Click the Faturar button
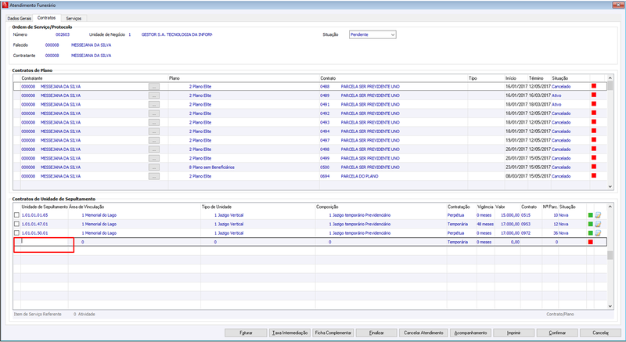This screenshot has width=626, height=342. pos(246,333)
